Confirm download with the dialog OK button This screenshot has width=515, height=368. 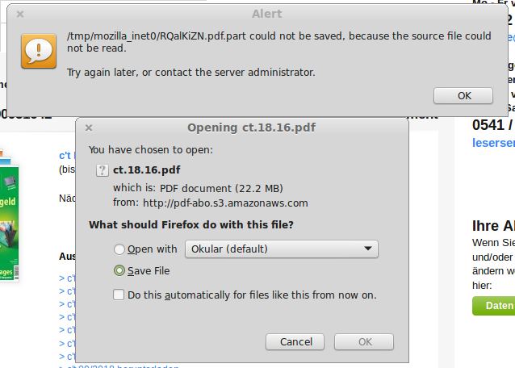tap(364, 341)
